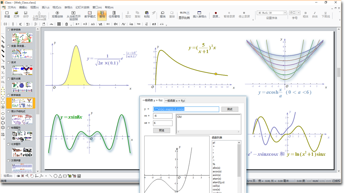Switch to the 一般函数 x = f(y) tab
Viewport: 346px width, 193px height.
pos(175,101)
